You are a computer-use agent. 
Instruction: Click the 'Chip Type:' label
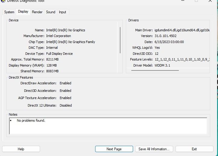click(36, 42)
